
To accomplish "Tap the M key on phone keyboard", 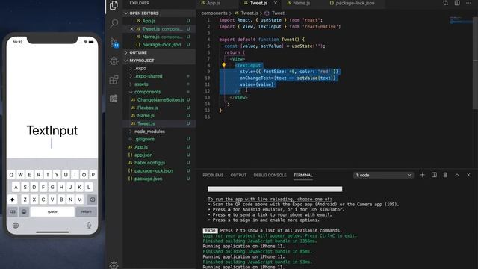I will tap(80, 200).
